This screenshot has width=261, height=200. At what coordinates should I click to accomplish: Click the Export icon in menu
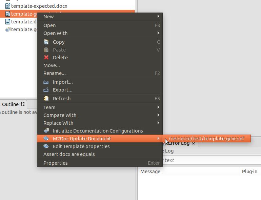[x=46, y=90]
